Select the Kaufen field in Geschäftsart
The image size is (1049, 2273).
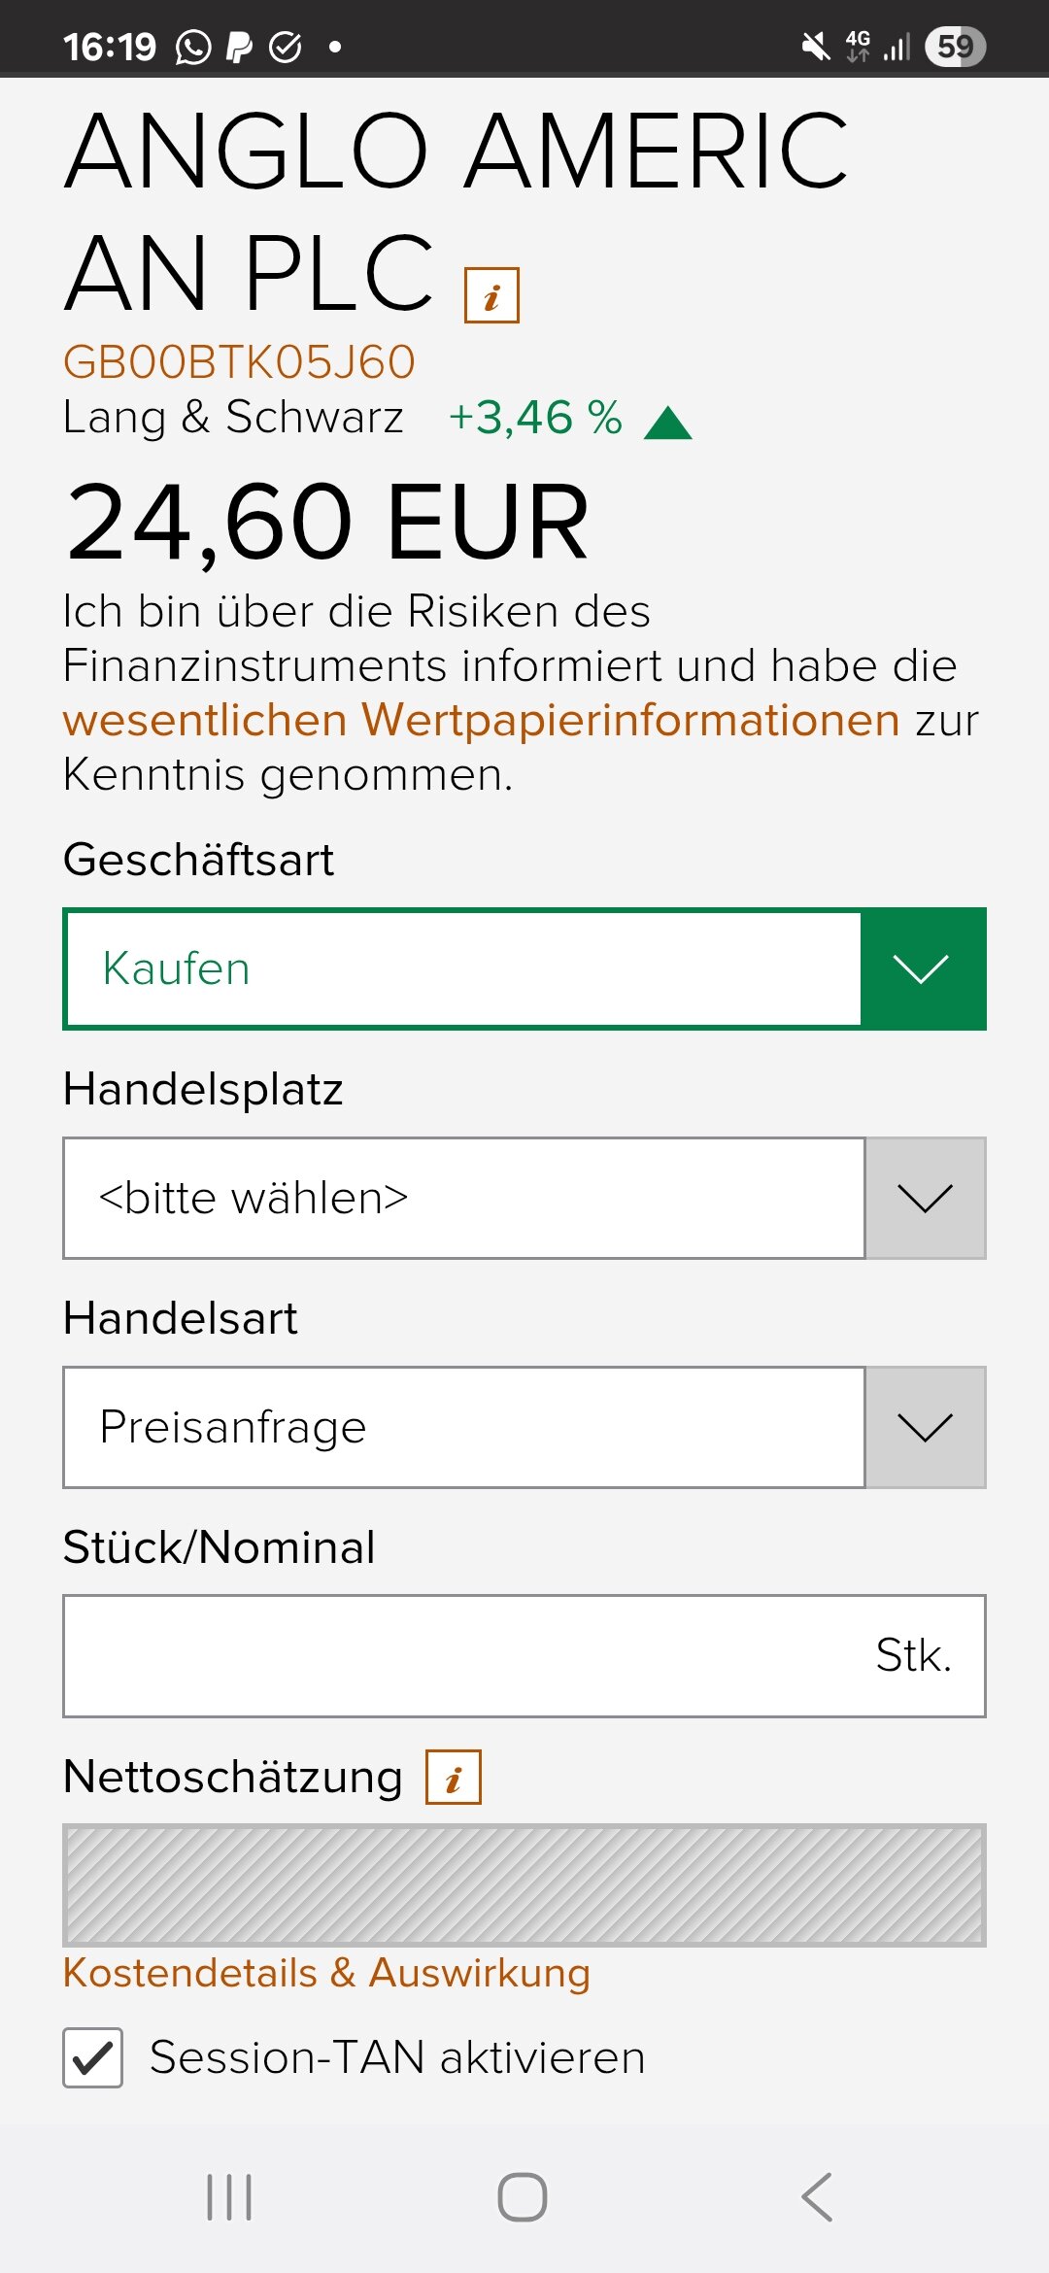coord(463,968)
